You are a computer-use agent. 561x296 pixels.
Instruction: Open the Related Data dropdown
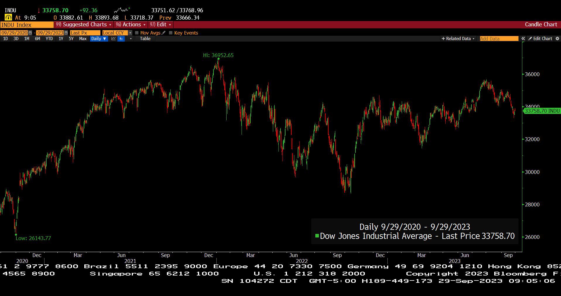tap(458, 39)
